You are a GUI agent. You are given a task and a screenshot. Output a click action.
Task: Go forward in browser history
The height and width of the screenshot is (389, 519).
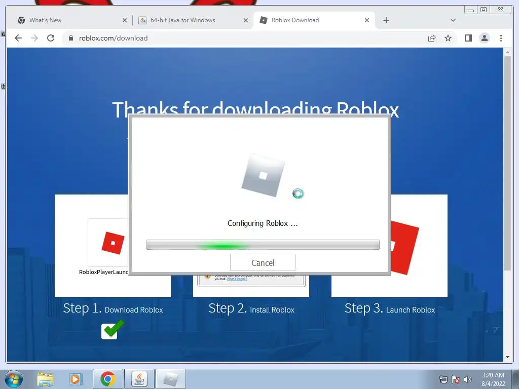coord(34,38)
